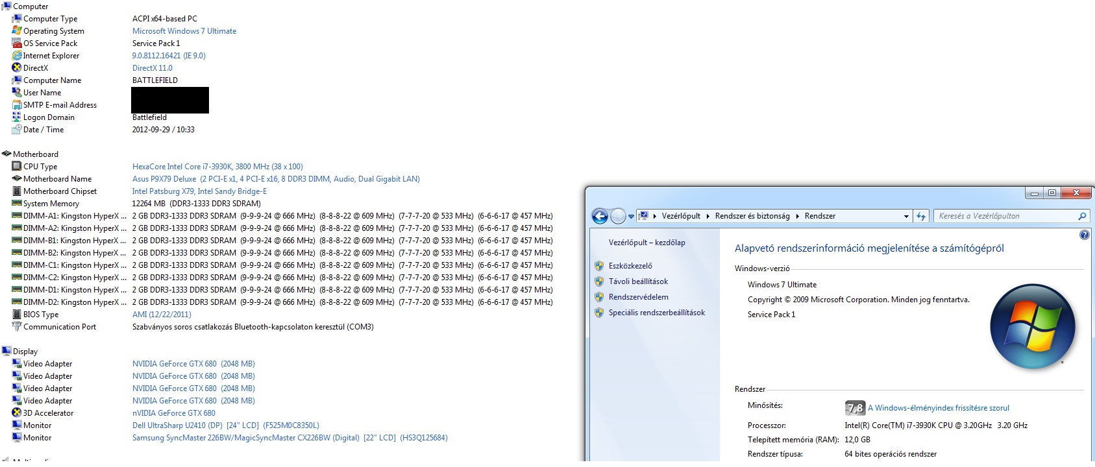The width and height of the screenshot is (1095, 467).
Task: Click the Computer section icon
Action: (6, 6)
